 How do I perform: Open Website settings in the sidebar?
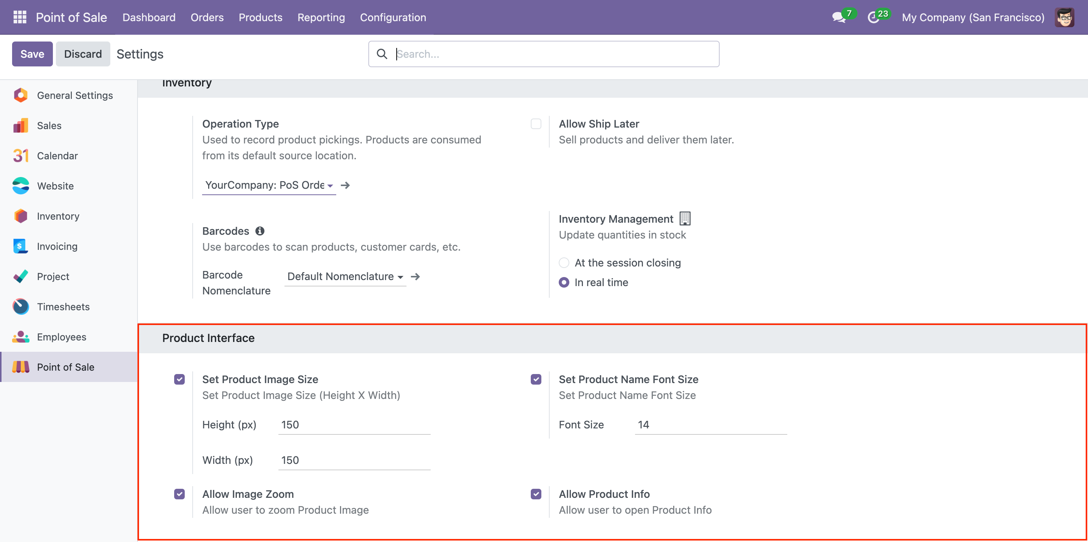click(55, 186)
